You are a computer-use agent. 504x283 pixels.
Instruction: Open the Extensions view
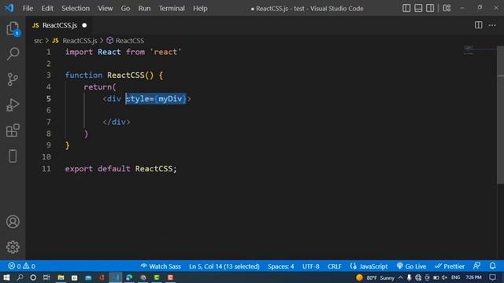click(13, 130)
